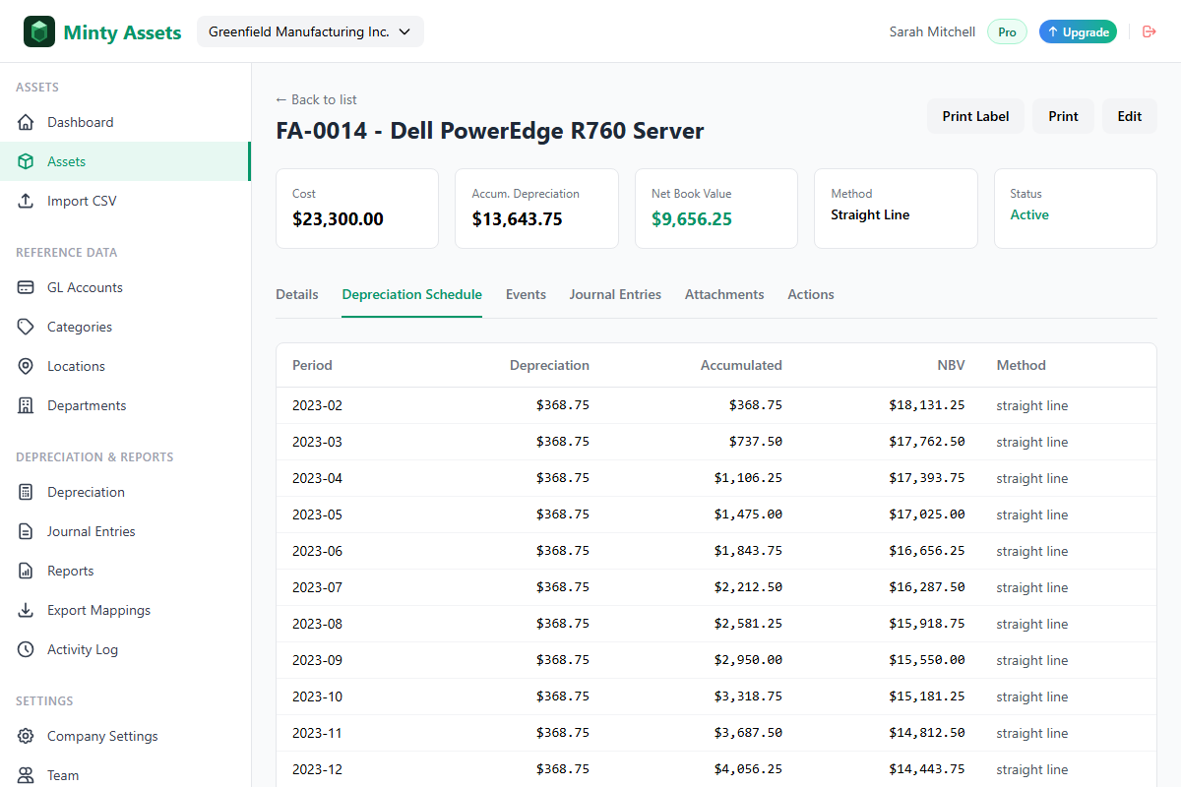1181x787 pixels.
Task: Click the Reports chart icon
Action: [x=27, y=571]
